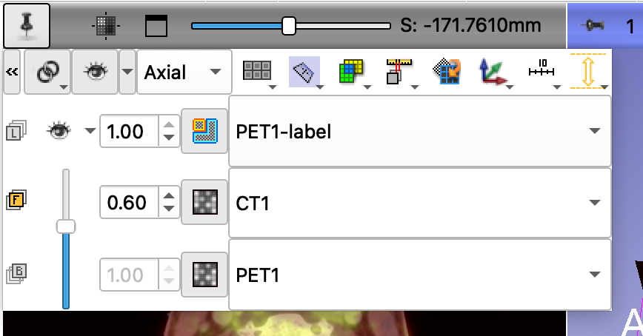
Task: Click the slice spacing ruler icon
Action: point(401,72)
